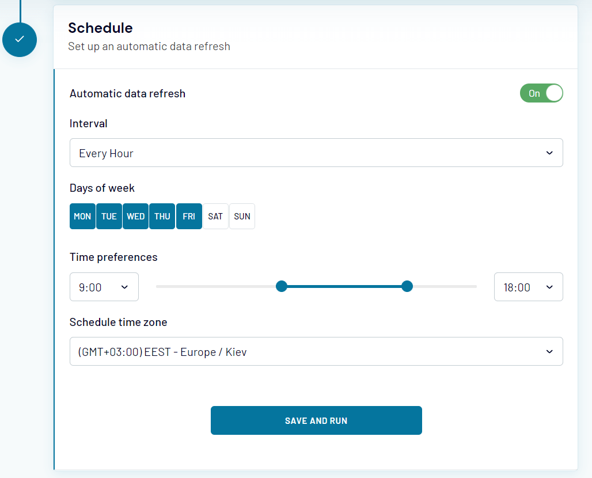This screenshot has height=478, width=592.
Task: Deselect MON day button
Action: [x=82, y=217]
